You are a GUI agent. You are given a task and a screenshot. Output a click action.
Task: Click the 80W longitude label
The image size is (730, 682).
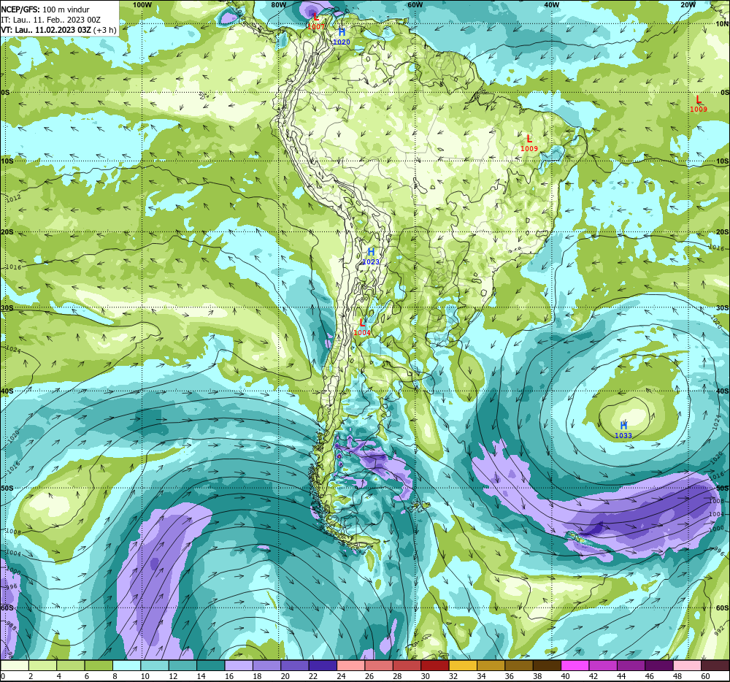coord(278,4)
